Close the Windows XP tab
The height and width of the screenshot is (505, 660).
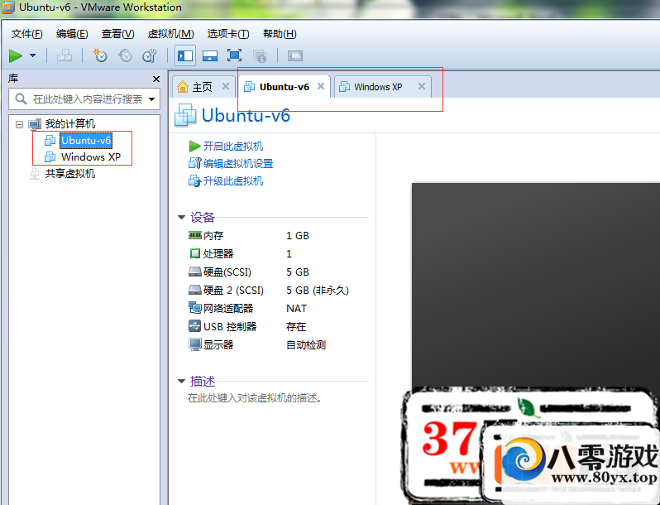pyautogui.click(x=421, y=86)
